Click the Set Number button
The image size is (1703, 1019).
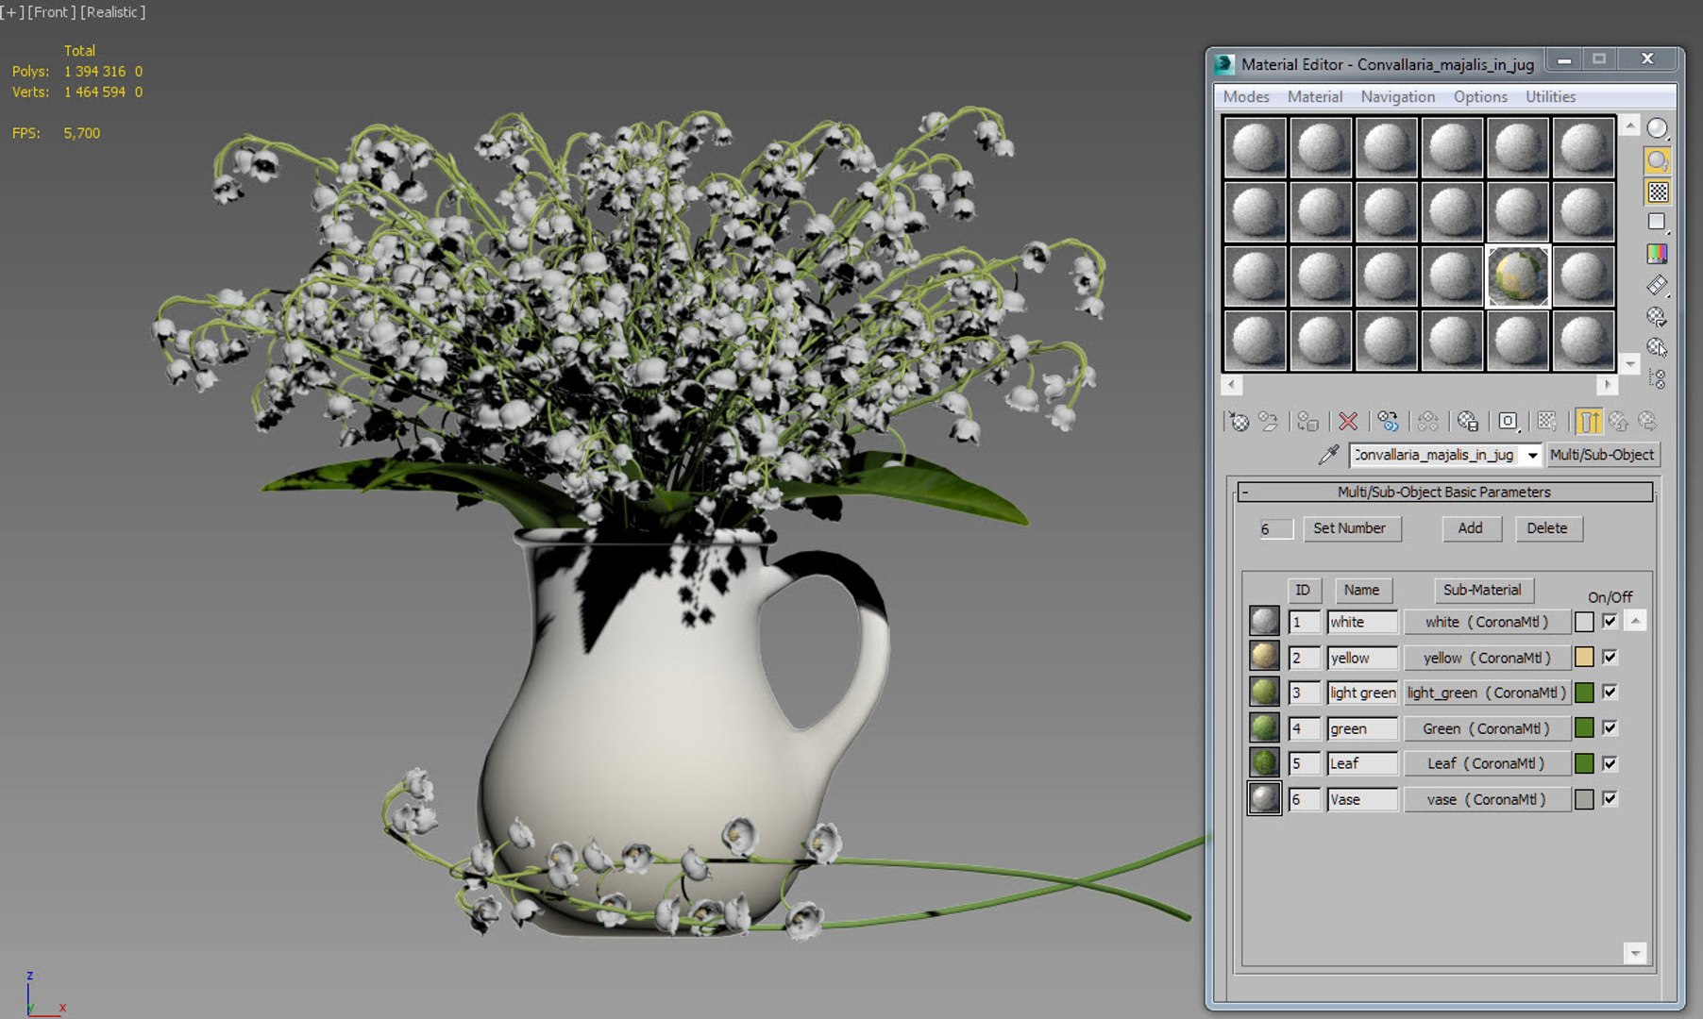pyautogui.click(x=1350, y=528)
